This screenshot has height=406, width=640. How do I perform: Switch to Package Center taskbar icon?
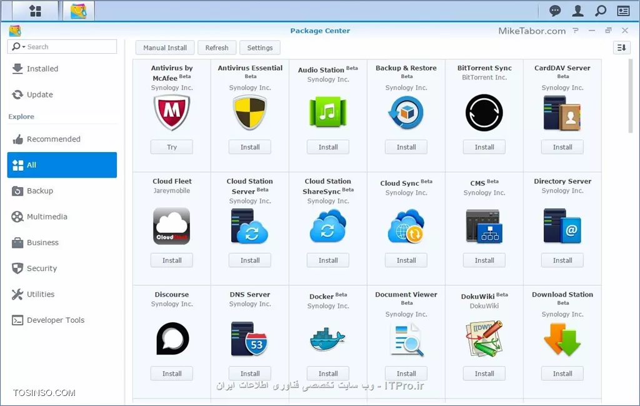[78, 11]
